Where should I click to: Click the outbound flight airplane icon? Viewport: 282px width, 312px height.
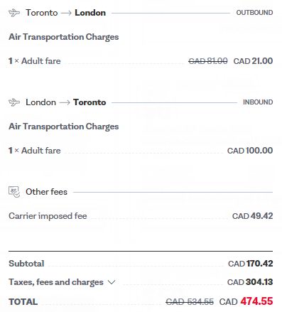click(14, 13)
